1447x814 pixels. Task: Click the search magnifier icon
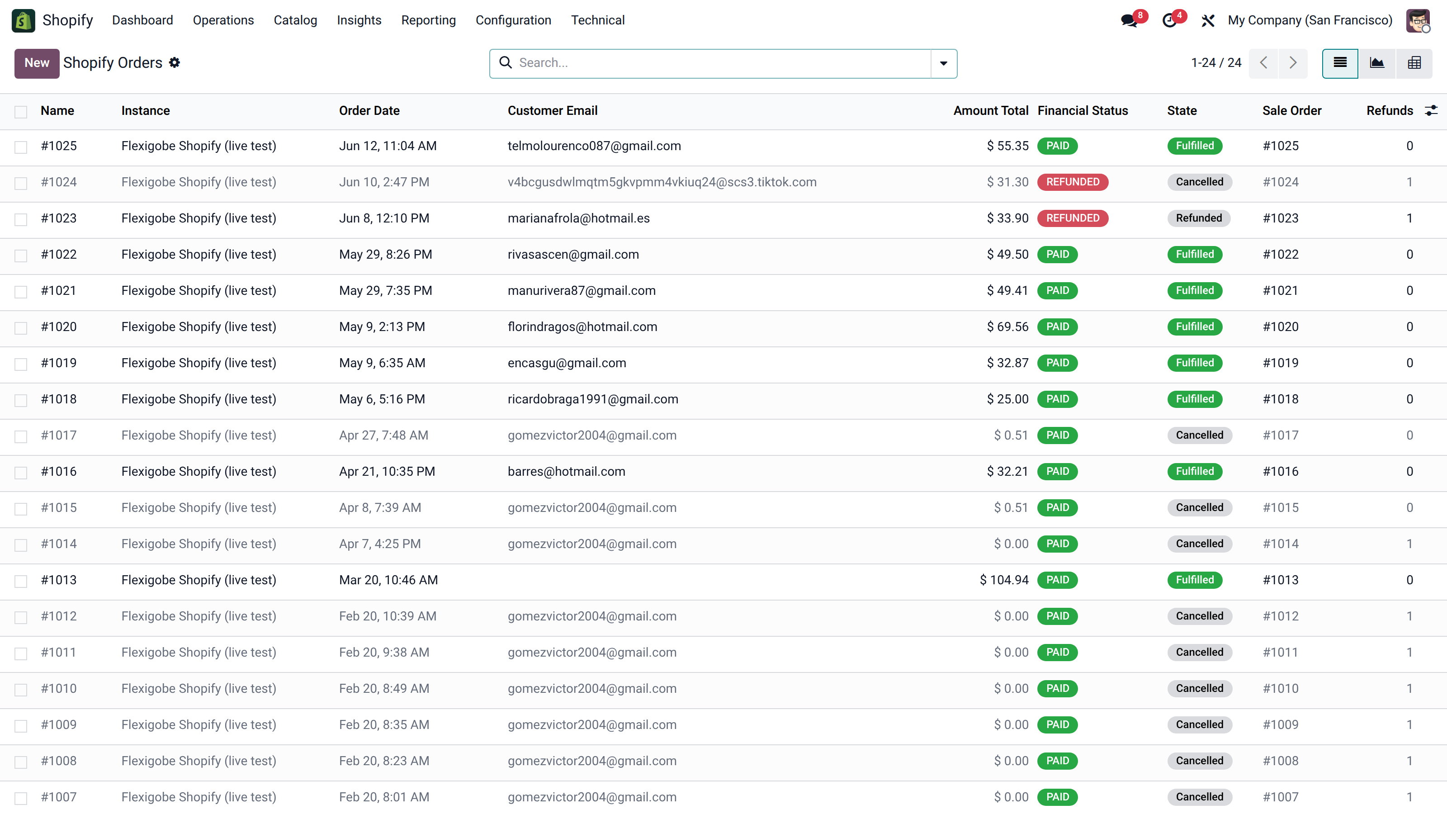pyautogui.click(x=506, y=62)
